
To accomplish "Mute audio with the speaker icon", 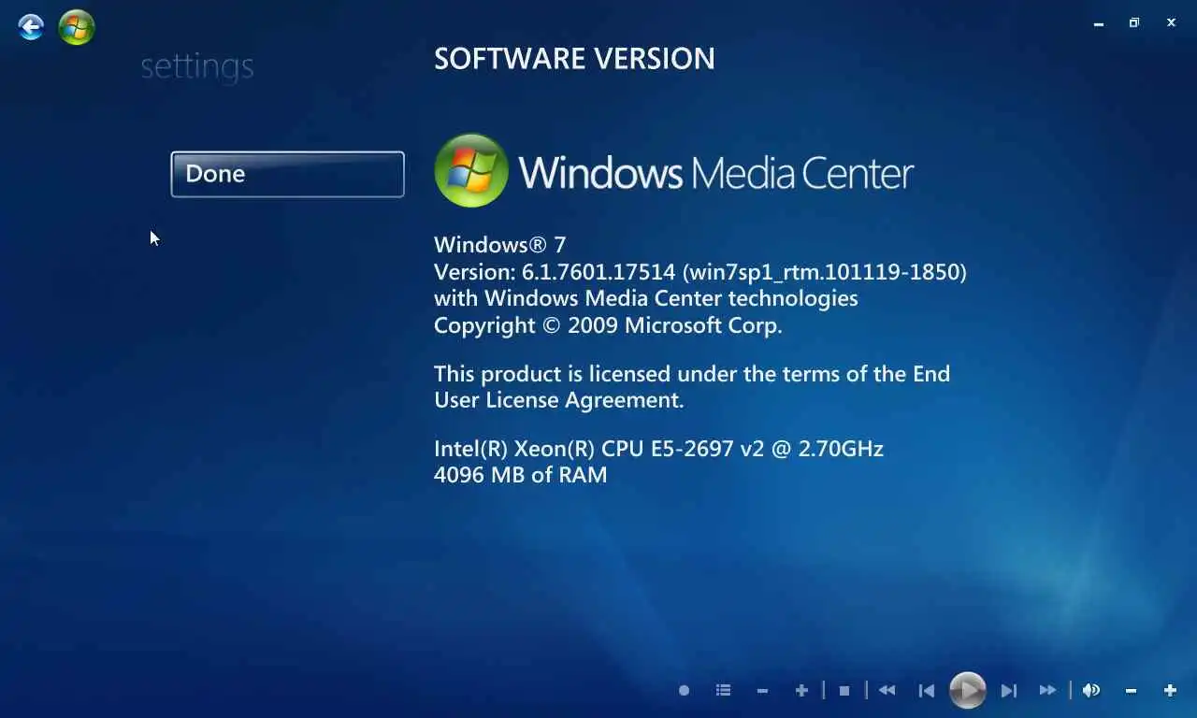I will click(x=1091, y=690).
